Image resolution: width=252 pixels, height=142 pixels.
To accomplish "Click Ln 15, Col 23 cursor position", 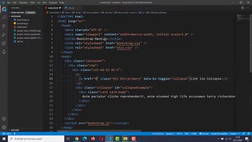I will point(157,134).
